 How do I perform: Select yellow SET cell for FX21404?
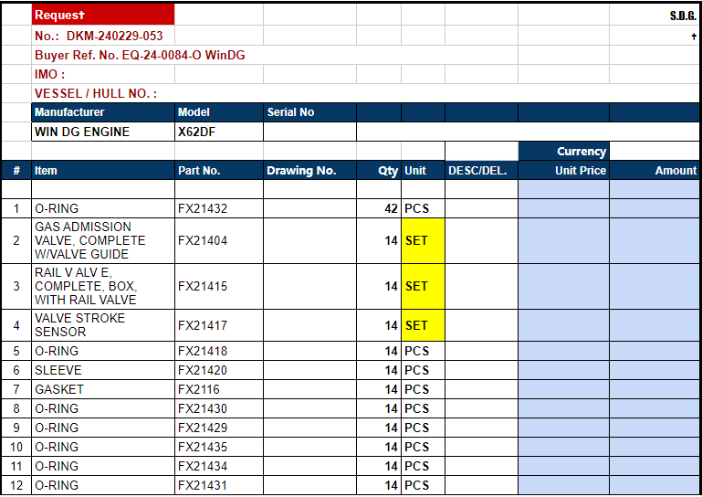click(x=423, y=240)
